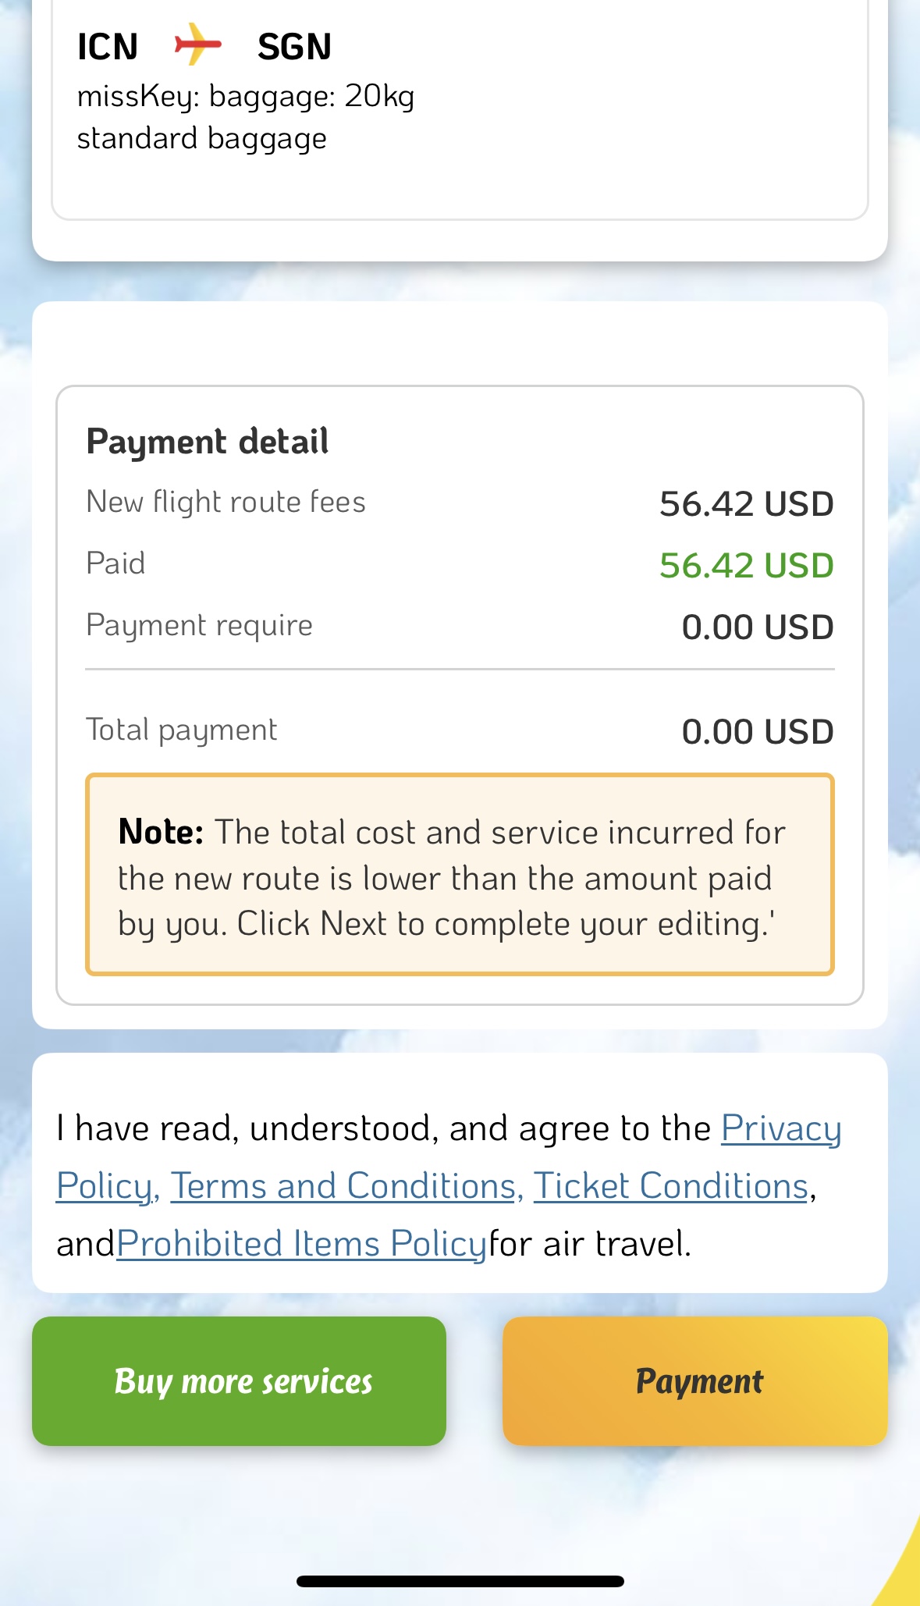Open the Ticket Conditions link
920x1606 pixels.
tap(670, 1186)
